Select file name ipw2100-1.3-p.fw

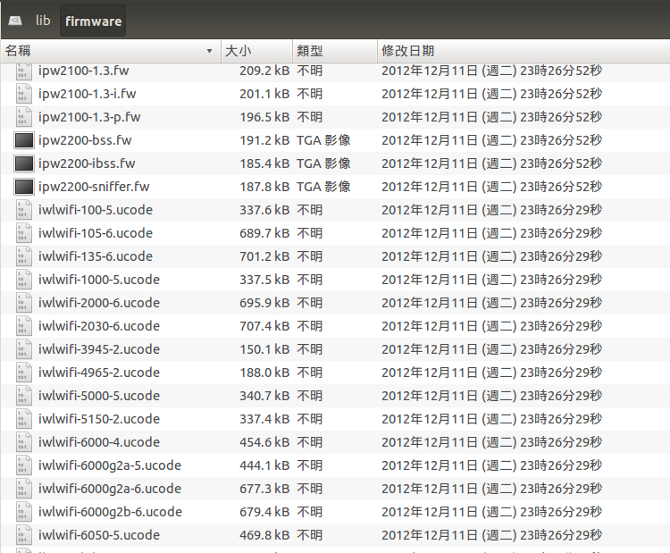(x=89, y=117)
